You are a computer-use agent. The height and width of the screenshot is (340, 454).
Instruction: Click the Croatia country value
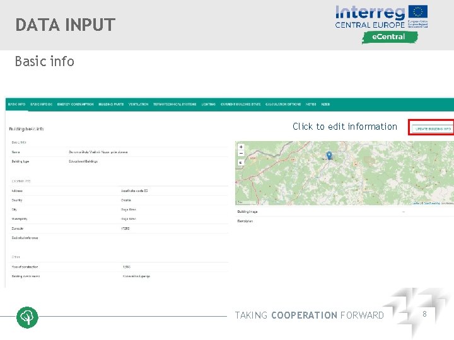(126, 200)
